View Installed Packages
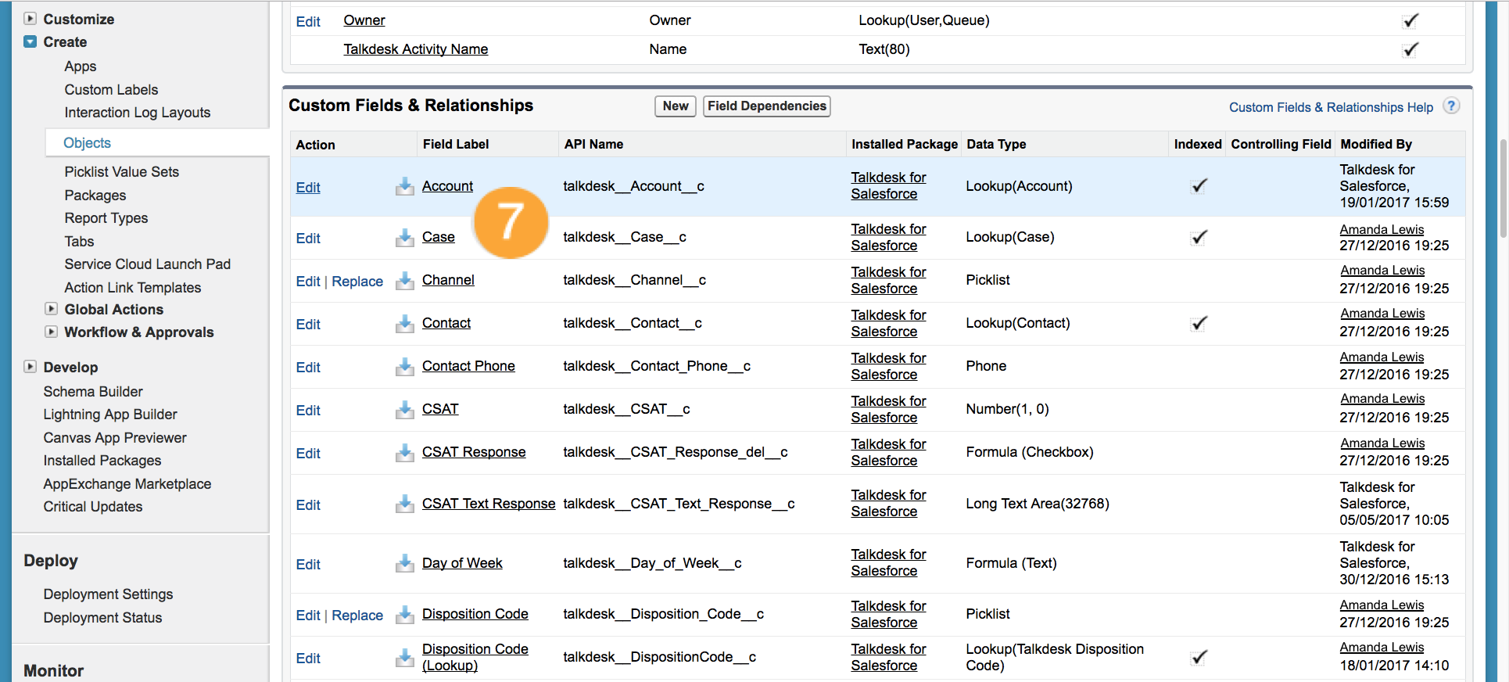 click(x=102, y=461)
